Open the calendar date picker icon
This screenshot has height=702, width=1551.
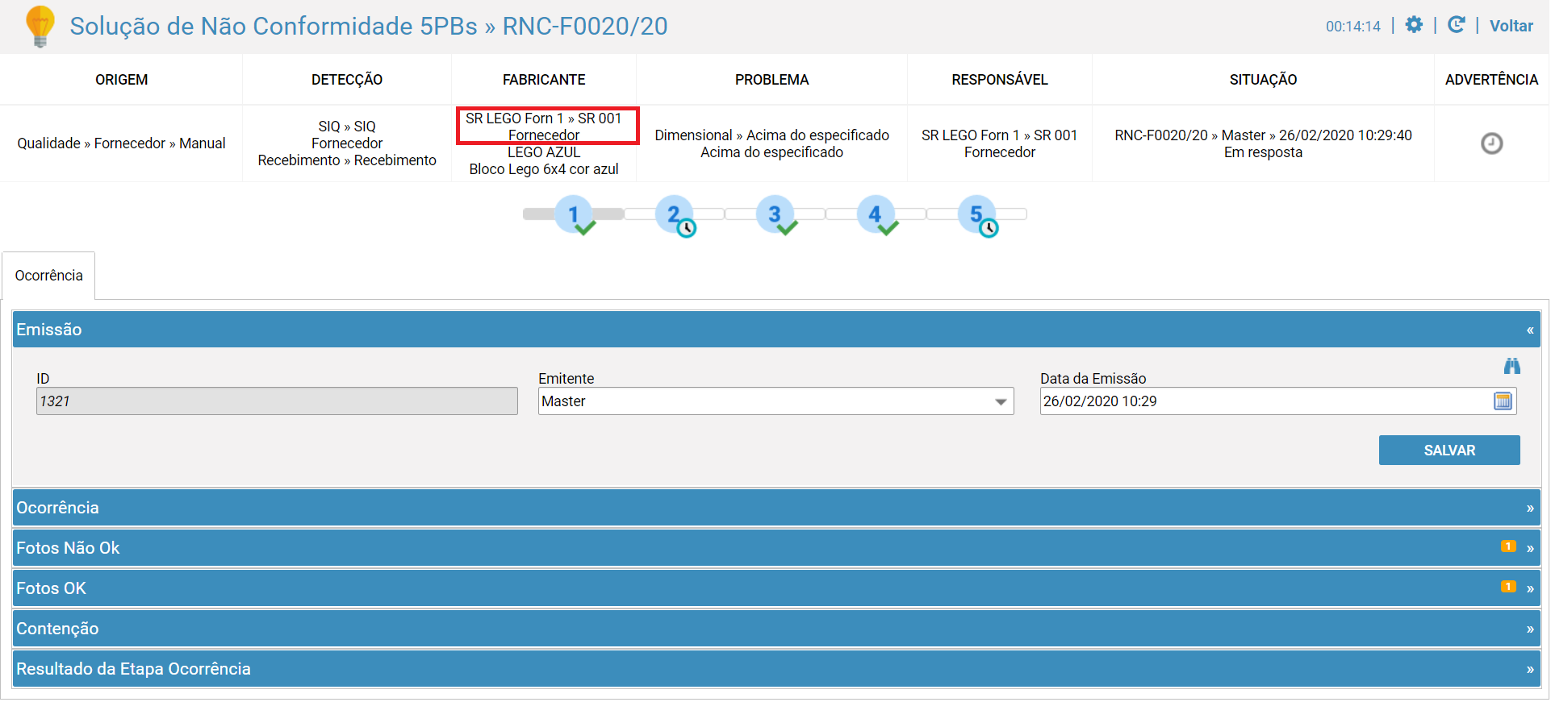[x=1503, y=401]
